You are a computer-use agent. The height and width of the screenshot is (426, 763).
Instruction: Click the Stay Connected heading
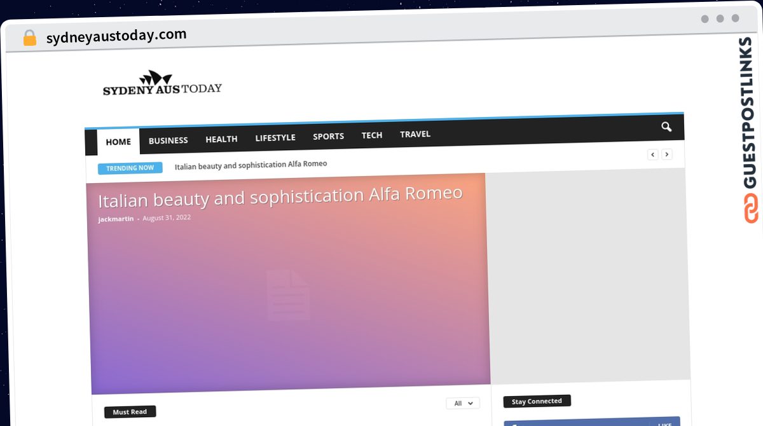537,401
